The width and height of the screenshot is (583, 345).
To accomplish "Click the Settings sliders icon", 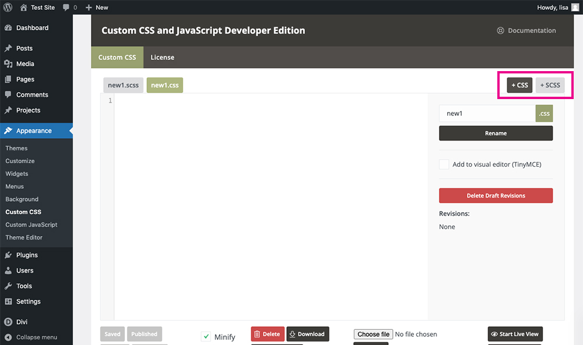I will click(8, 301).
